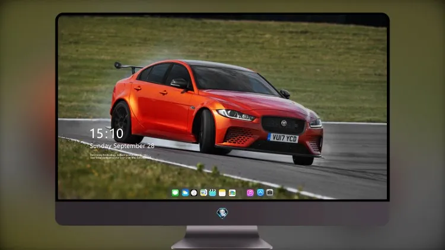
Task: Open the clapperboard Videos app in the dock
Action: (x=212, y=193)
